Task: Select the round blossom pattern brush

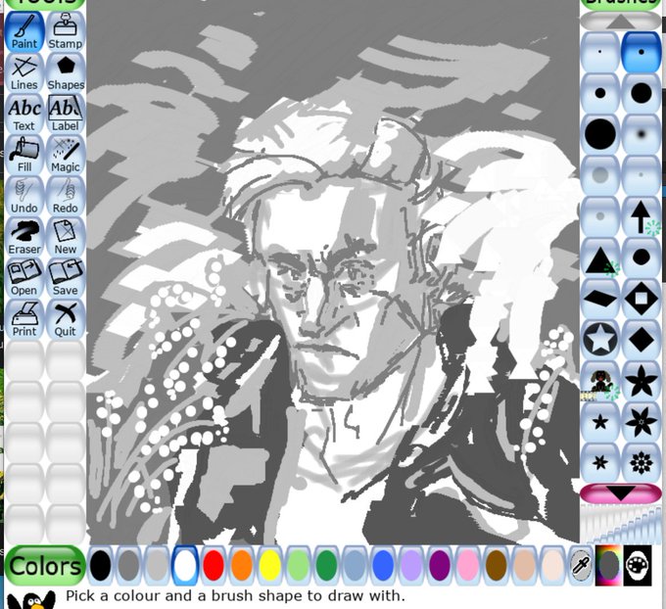Action: click(x=641, y=463)
